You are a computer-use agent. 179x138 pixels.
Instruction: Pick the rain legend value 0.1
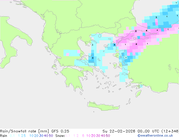click(12, 136)
